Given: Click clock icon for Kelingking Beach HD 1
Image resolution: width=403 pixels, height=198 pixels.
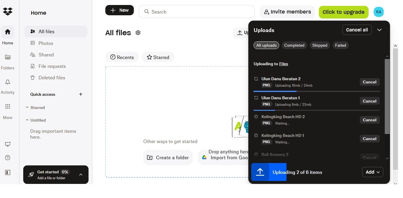Looking at the screenshot, I should (256, 135).
